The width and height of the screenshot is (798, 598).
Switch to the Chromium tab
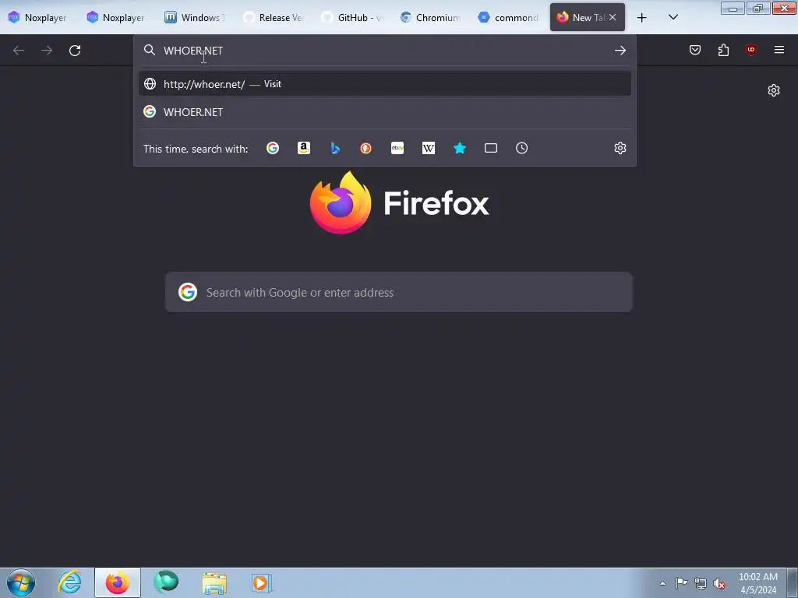click(430, 17)
